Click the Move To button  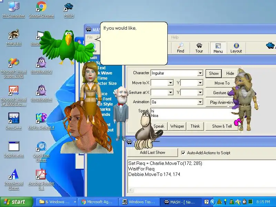point(222,83)
